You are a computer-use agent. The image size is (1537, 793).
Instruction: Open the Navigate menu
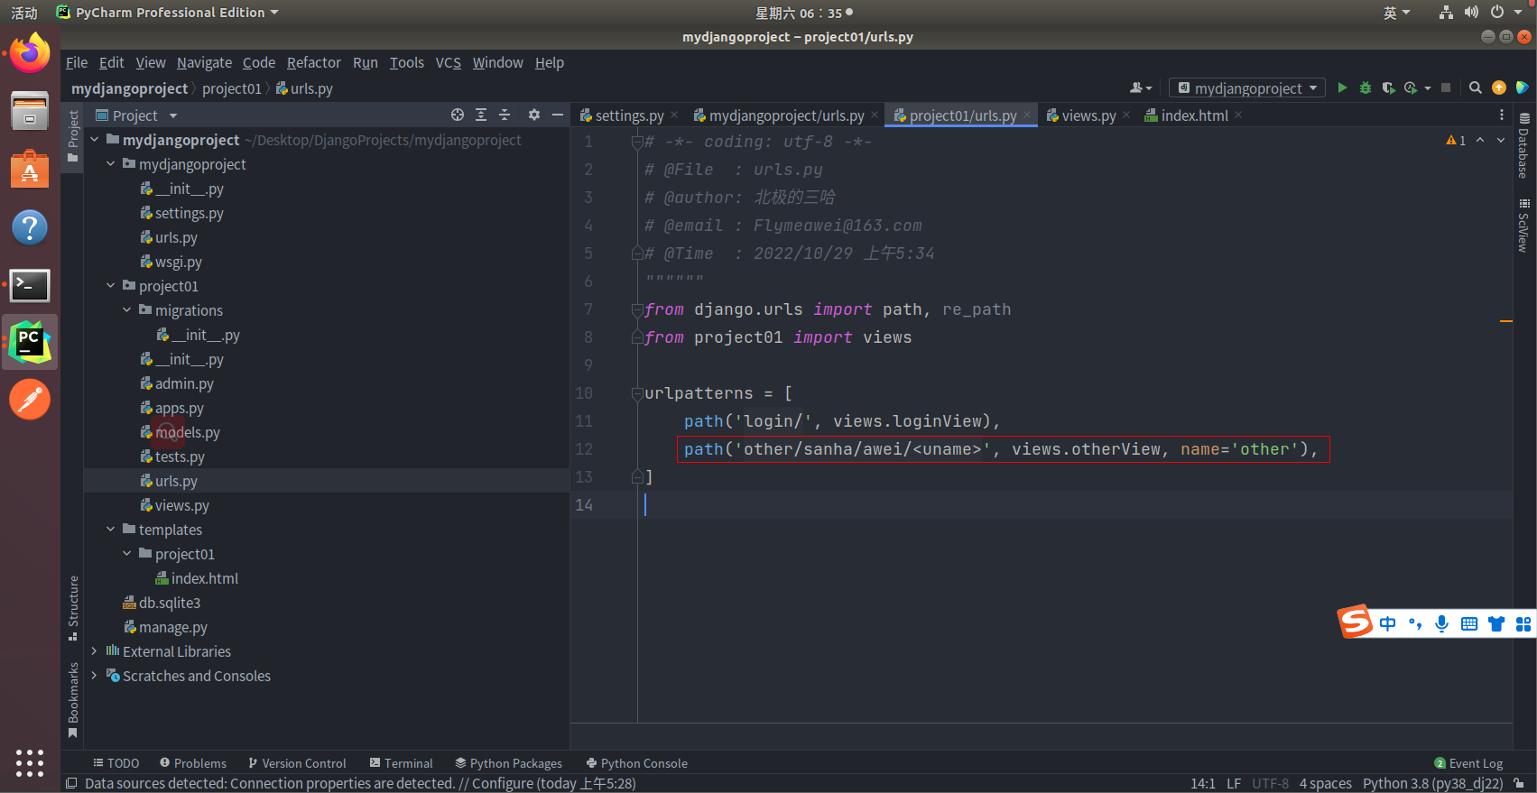point(204,62)
